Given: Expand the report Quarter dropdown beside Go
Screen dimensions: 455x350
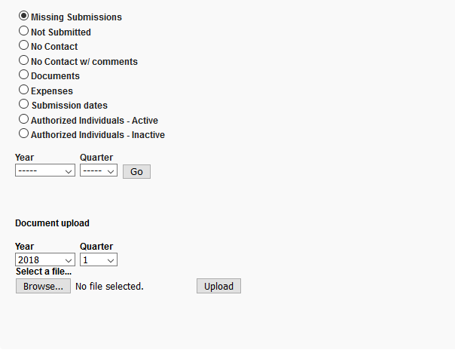Looking at the screenshot, I should pos(99,171).
